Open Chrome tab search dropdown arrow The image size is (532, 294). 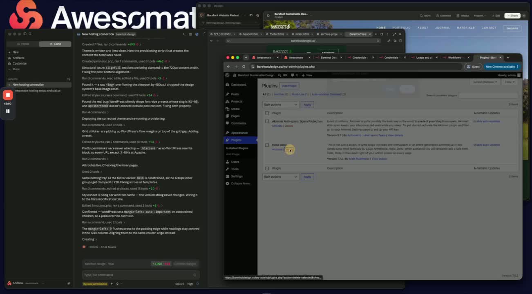246,58
